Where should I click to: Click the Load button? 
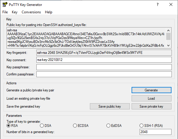click(x=151, y=98)
